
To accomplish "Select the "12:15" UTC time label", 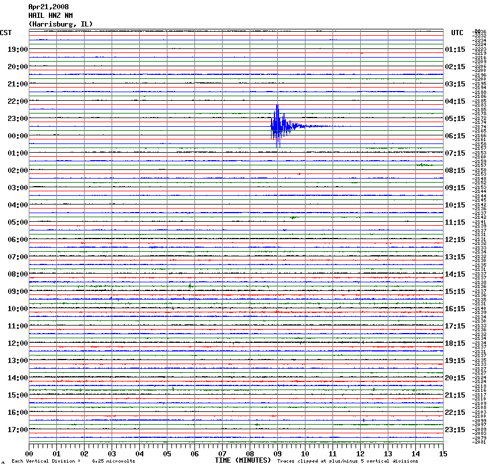I will (455, 240).
